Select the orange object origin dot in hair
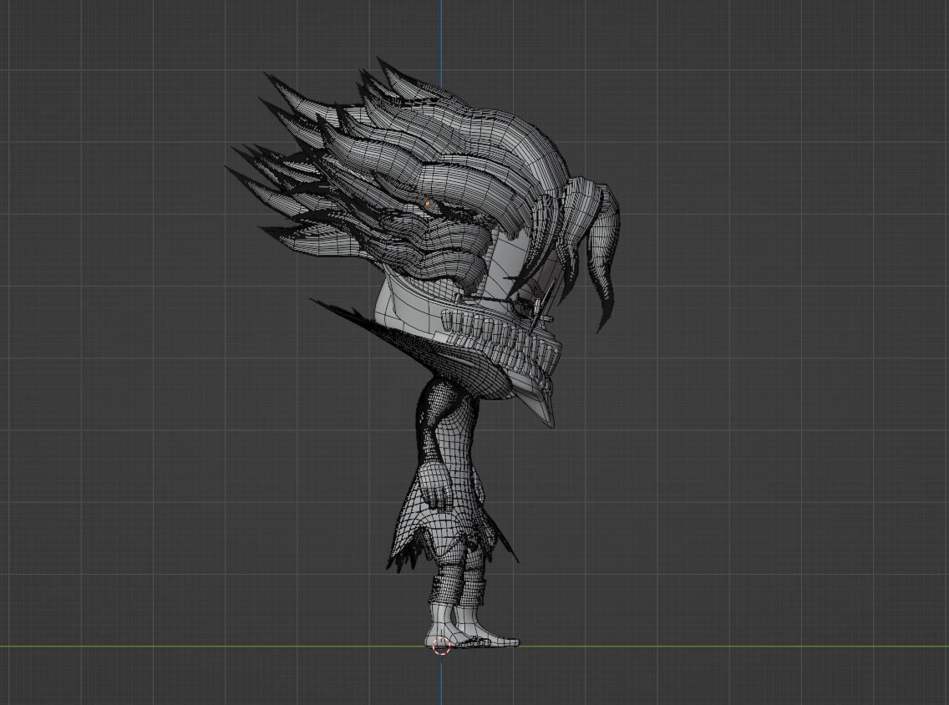Viewport: 949px width, 705px height. click(429, 204)
